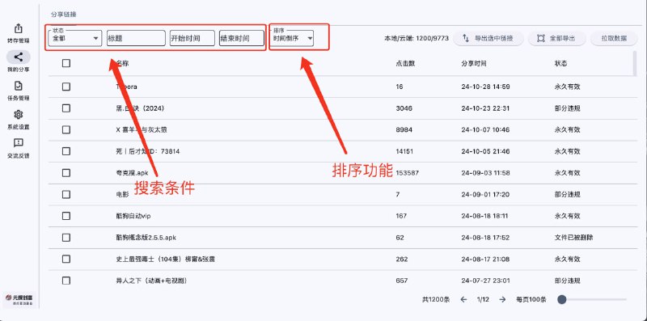Click the 8984 click count

[x=404, y=129]
